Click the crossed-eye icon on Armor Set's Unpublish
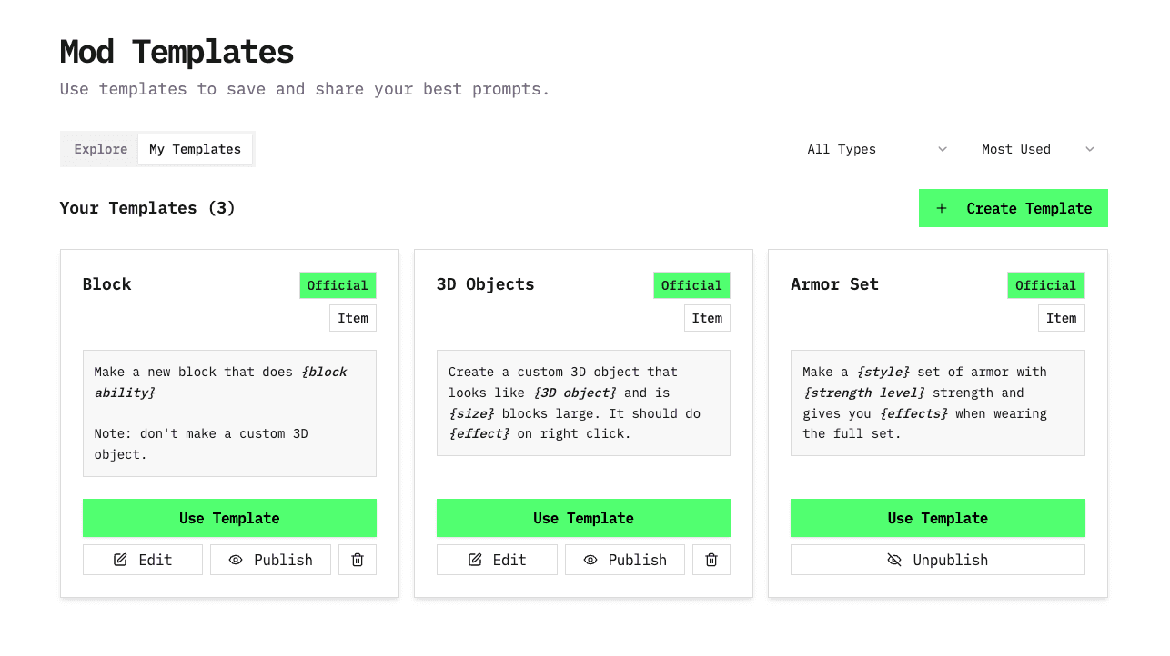The height and width of the screenshot is (656, 1170). [894, 560]
